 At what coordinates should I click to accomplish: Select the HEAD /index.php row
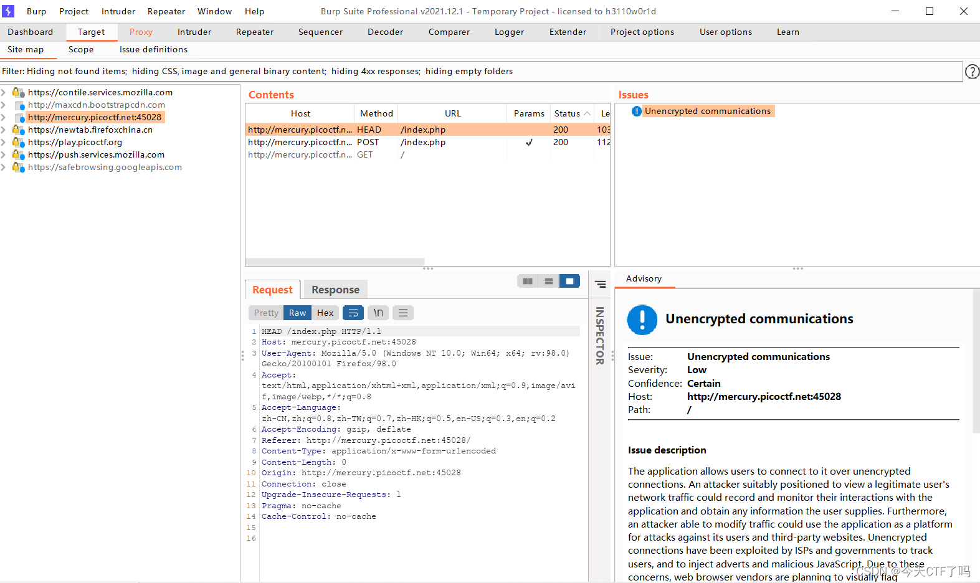[427, 130]
